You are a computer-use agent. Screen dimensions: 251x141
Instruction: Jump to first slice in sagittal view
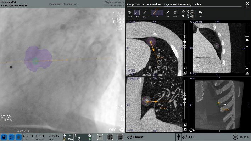pos(185,125)
